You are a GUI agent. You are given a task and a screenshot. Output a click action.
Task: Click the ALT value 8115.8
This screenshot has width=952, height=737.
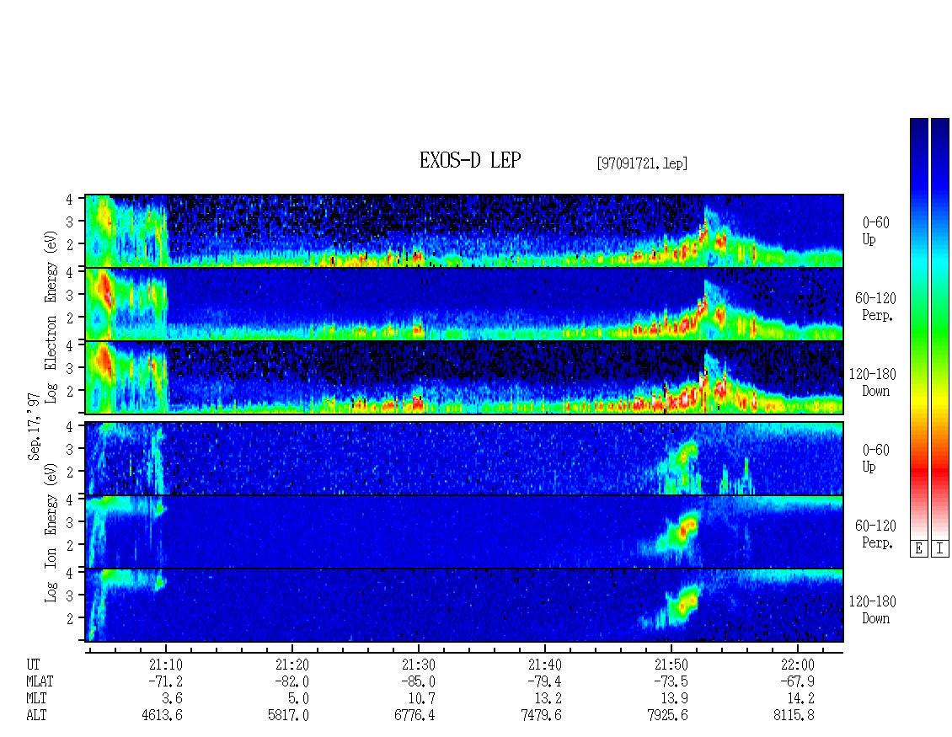(794, 715)
